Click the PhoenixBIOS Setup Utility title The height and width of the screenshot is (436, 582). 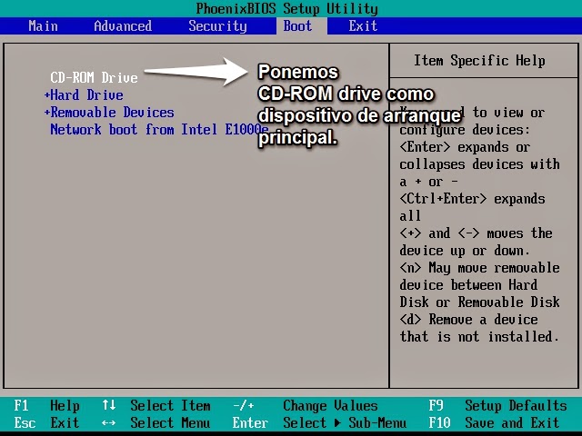(x=287, y=8)
